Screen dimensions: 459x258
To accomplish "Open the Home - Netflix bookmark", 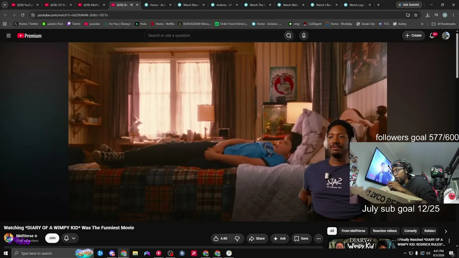I will click(162, 24).
